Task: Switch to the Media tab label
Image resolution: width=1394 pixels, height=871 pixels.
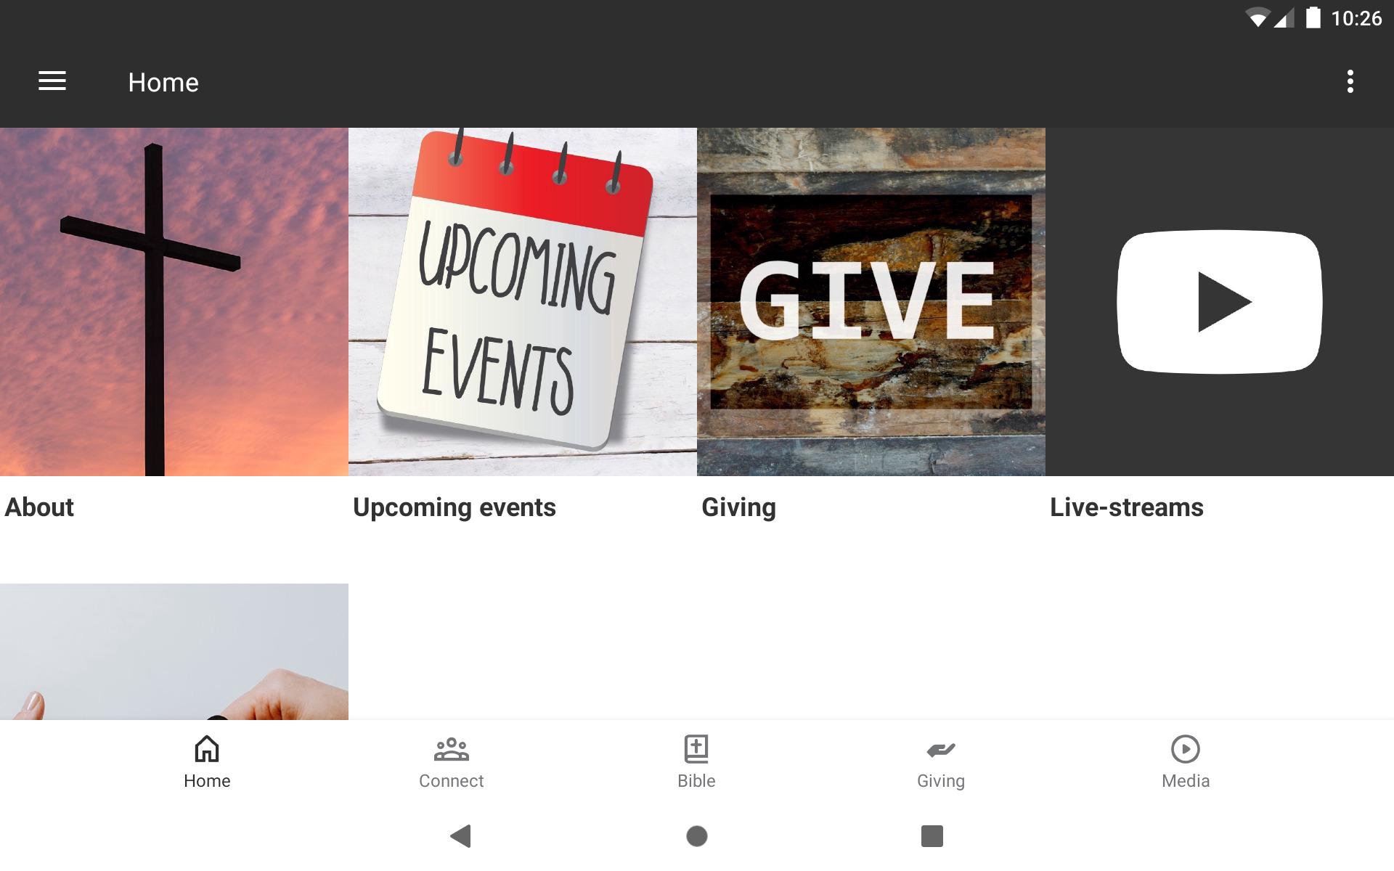Action: pos(1186,781)
